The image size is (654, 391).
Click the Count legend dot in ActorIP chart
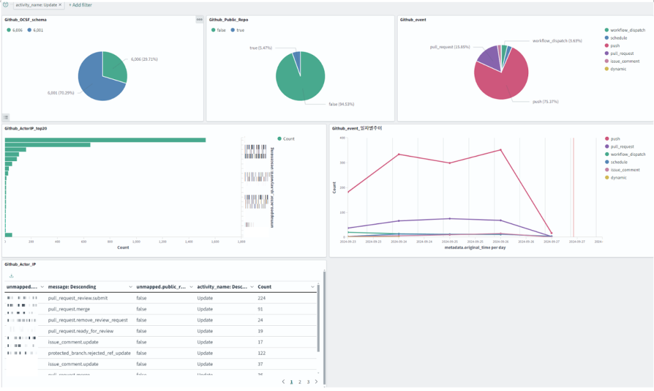point(280,139)
